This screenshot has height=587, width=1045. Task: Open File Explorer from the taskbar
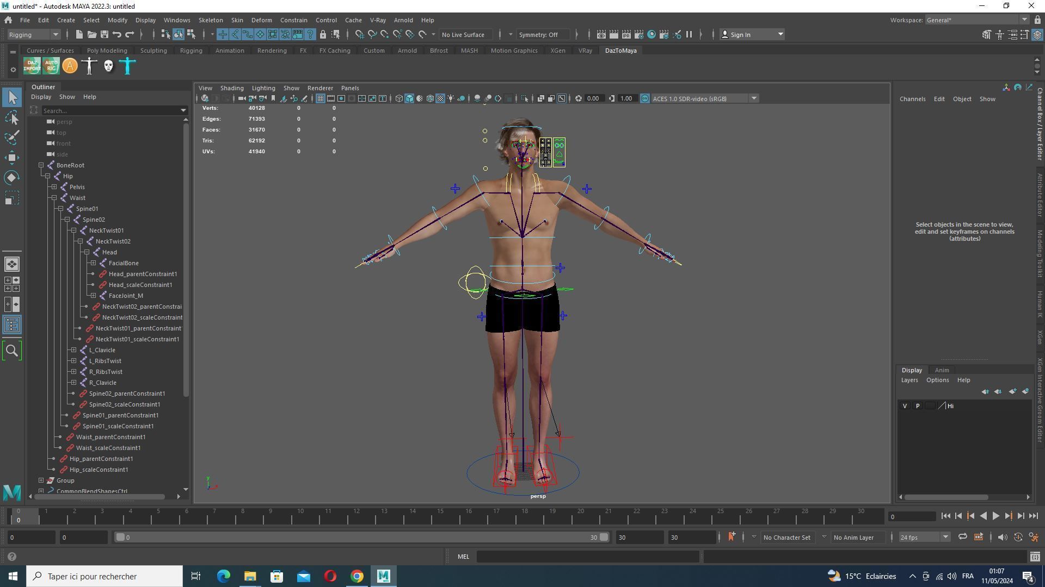coord(250,576)
